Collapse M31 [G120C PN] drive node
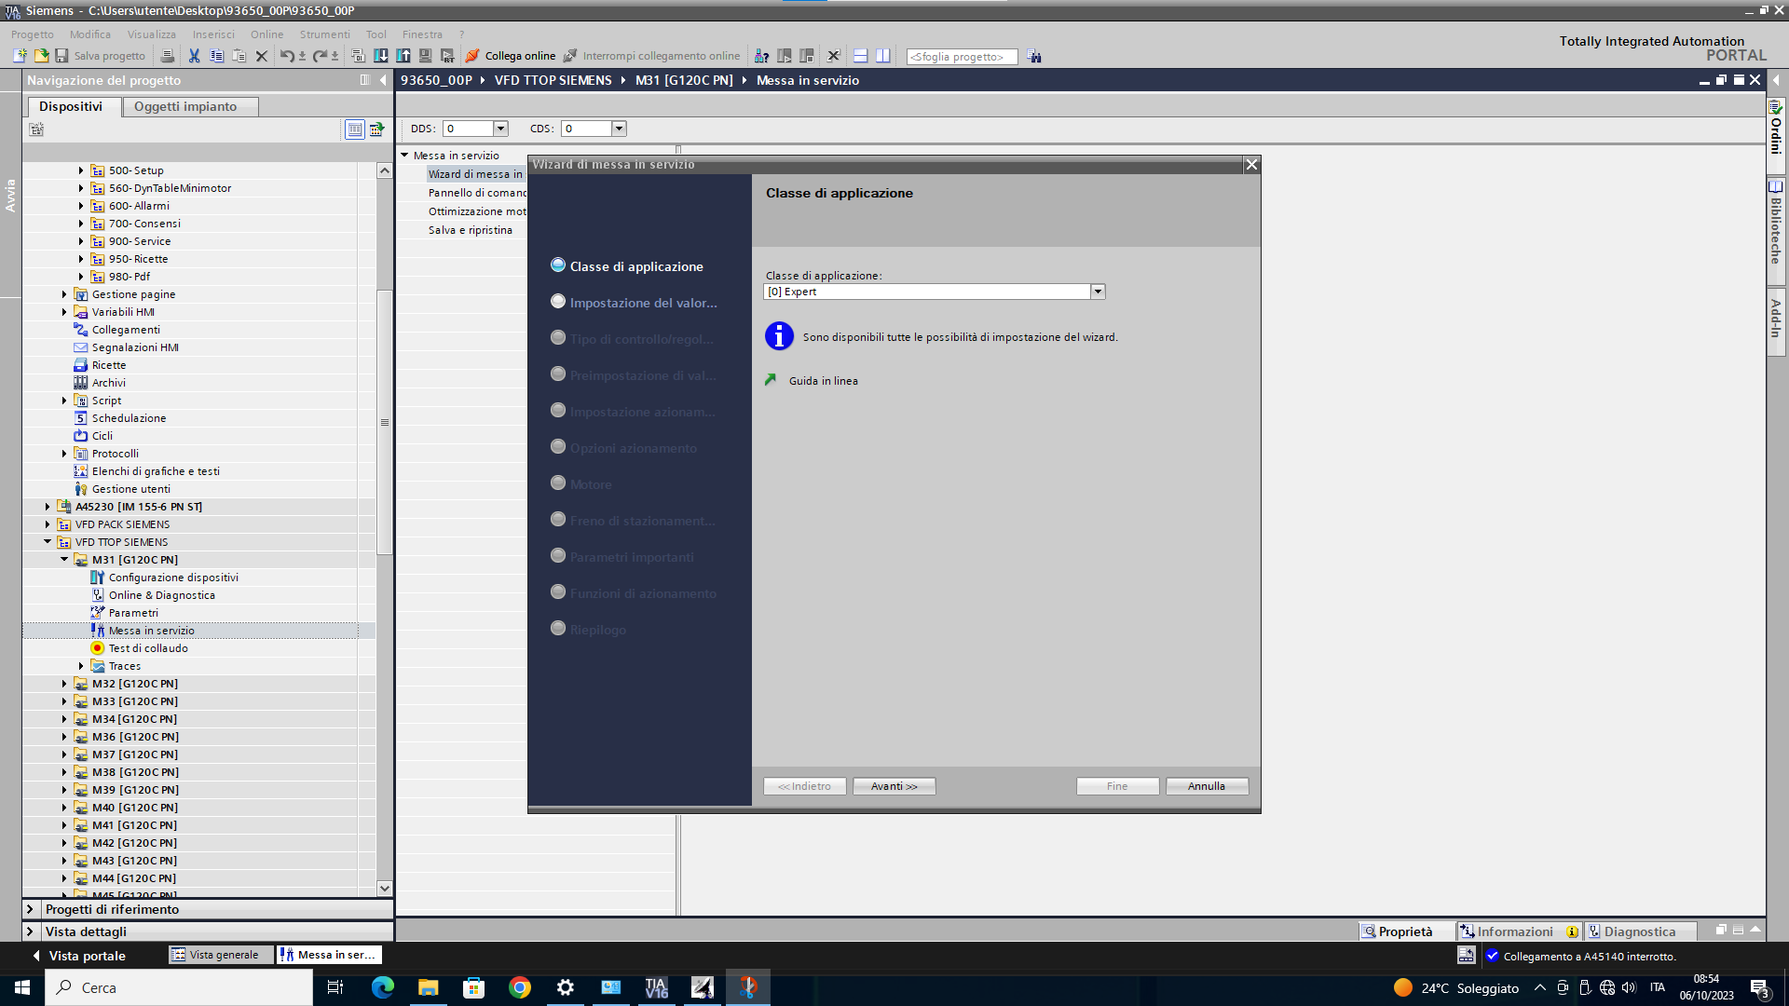 coord(64,560)
